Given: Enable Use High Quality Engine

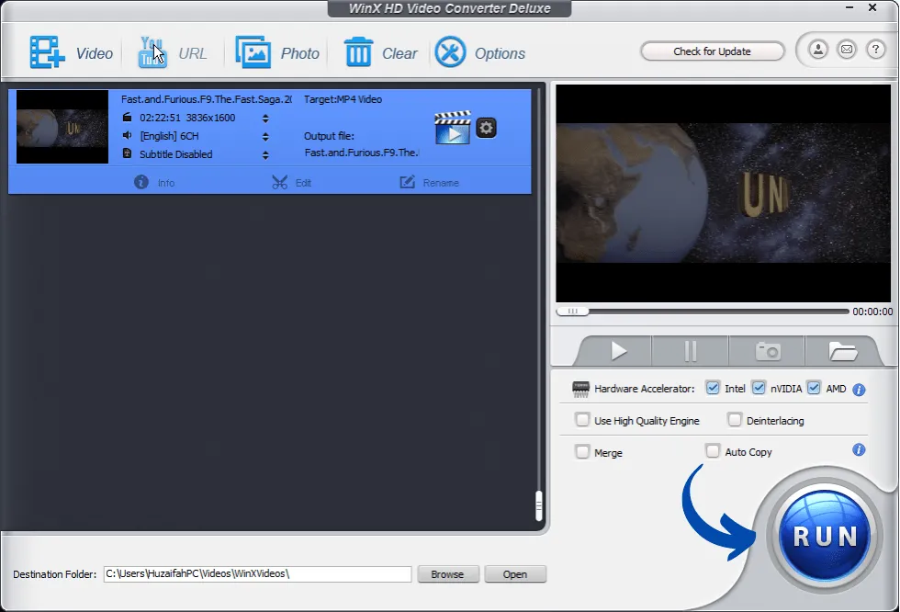Looking at the screenshot, I should [582, 420].
